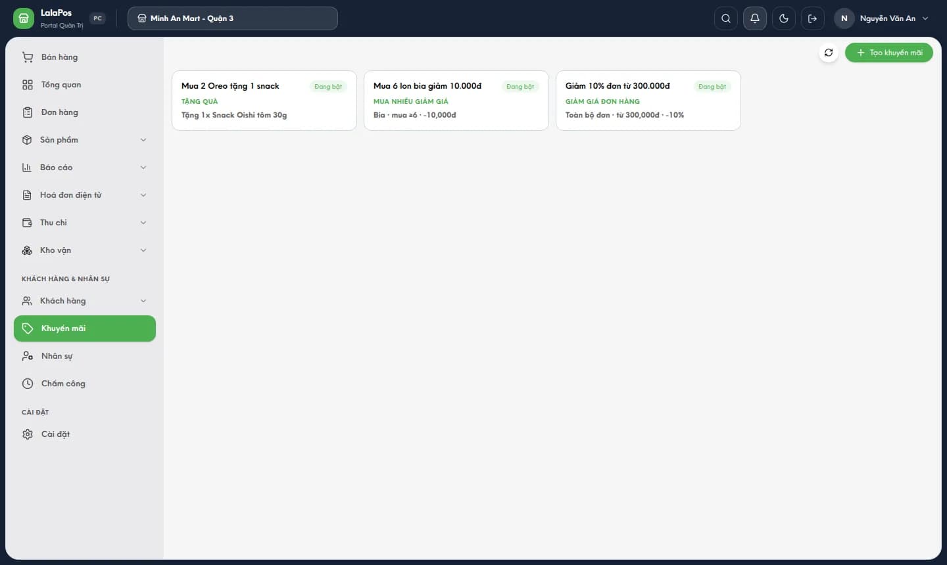
Task: Click the Nhân sự person icon
Action: (x=28, y=356)
